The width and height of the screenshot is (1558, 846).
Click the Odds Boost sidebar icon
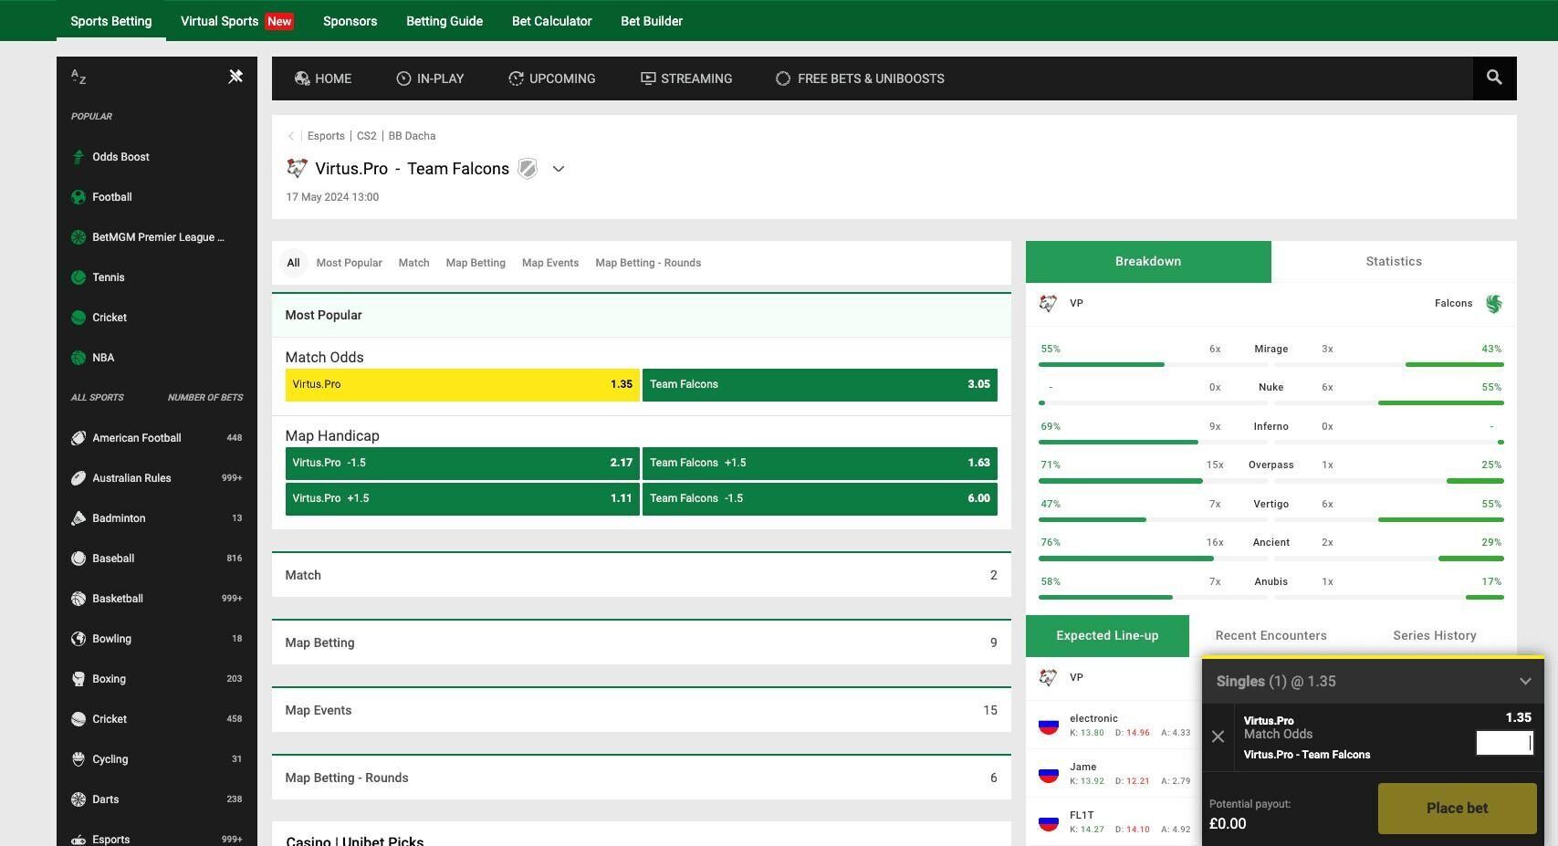click(x=78, y=157)
